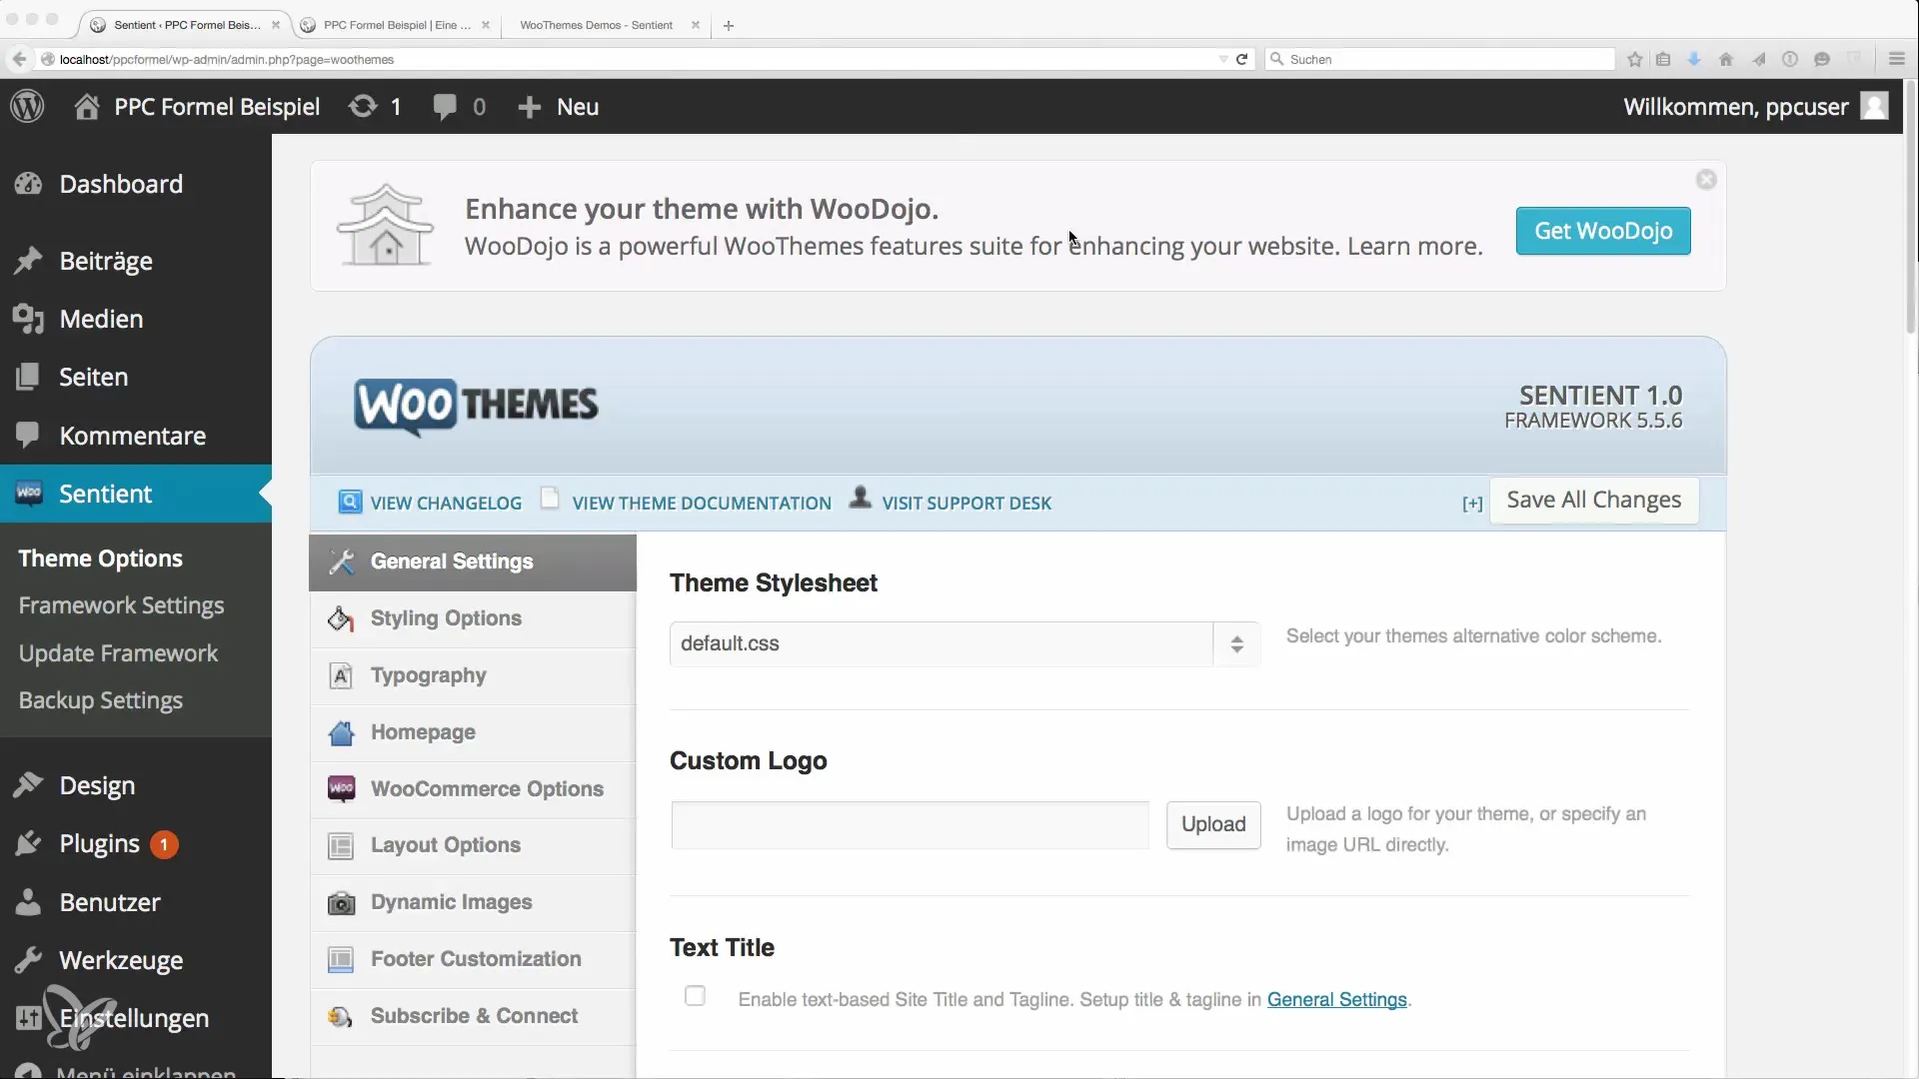The image size is (1919, 1079).
Task: Open the View Changelog link
Action: tap(446, 504)
